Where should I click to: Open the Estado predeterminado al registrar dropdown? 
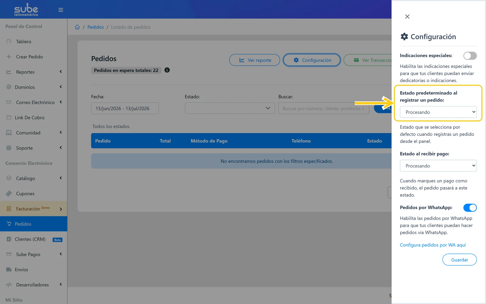pos(438,112)
